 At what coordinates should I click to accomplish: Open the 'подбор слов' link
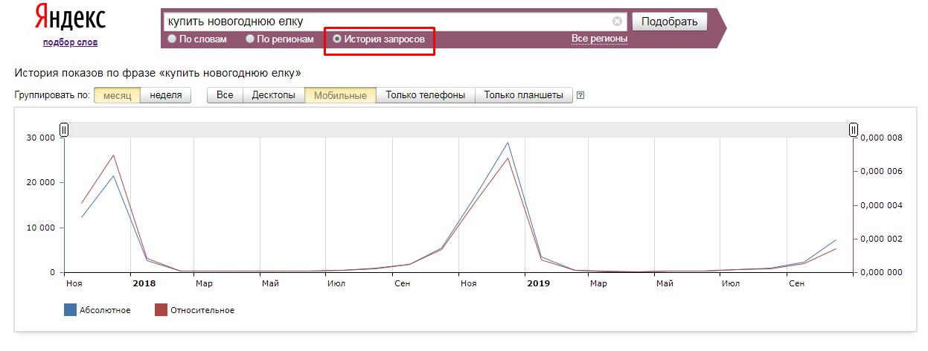(x=70, y=42)
